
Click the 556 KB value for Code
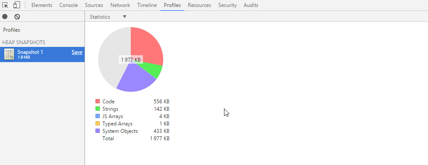[x=162, y=102]
